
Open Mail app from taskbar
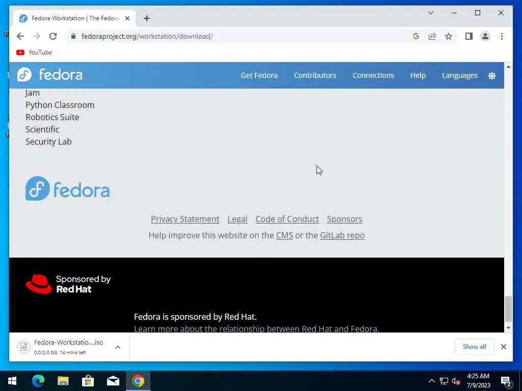tap(113, 381)
